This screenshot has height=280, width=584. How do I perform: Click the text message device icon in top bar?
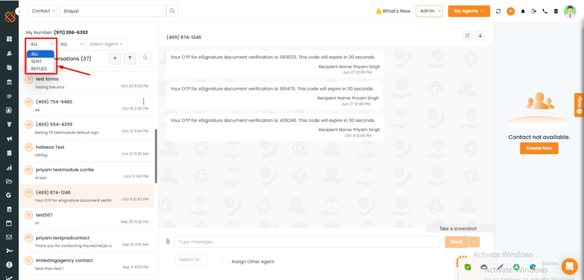(x=534, y=11)
